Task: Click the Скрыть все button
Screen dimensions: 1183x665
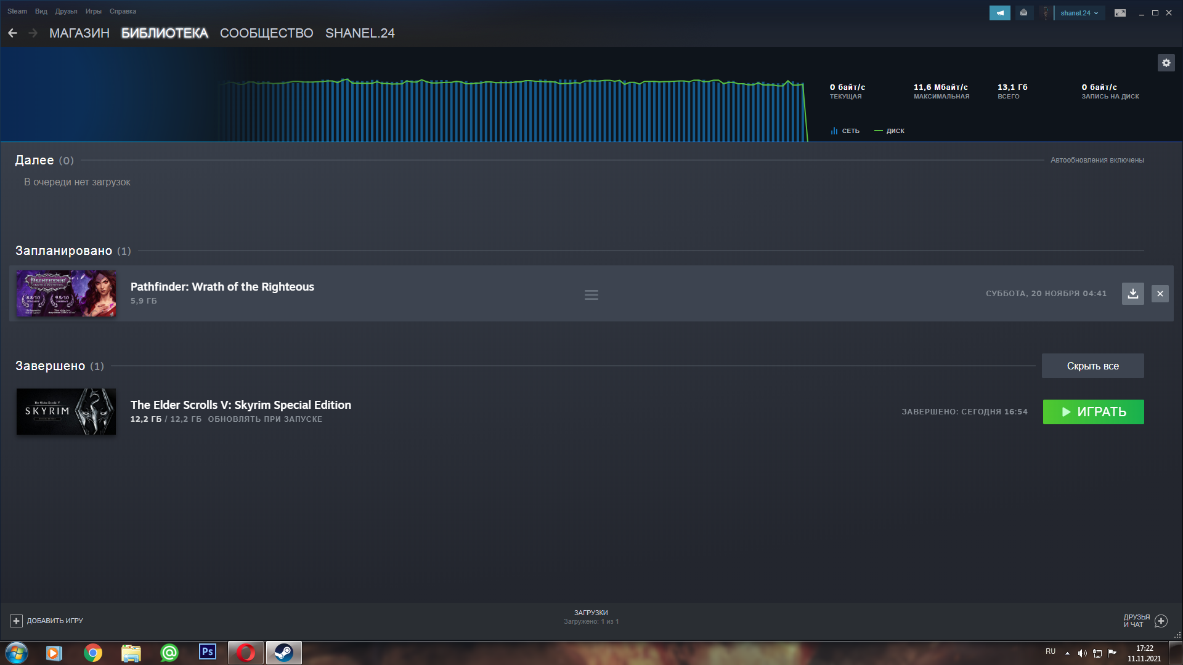Action: pos(1092,366)
